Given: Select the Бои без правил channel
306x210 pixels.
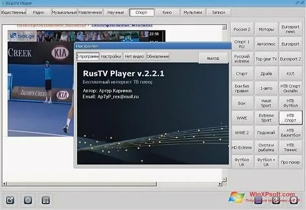Looking at the screenshot, I should coord(242,89).
